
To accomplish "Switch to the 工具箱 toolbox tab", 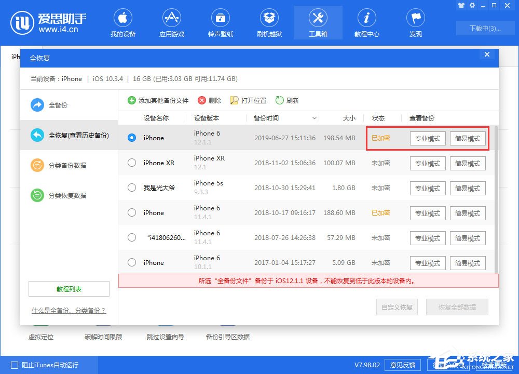I will pyautogui.click(x=318, y=22).
